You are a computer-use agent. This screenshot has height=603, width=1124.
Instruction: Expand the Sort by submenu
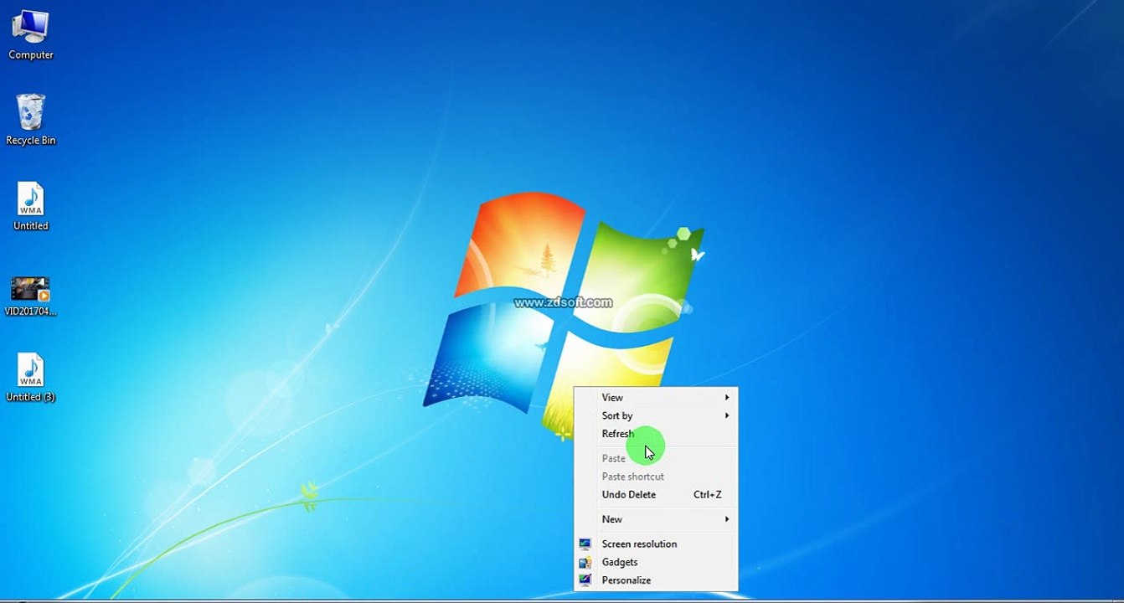click(x=656, y=416)
